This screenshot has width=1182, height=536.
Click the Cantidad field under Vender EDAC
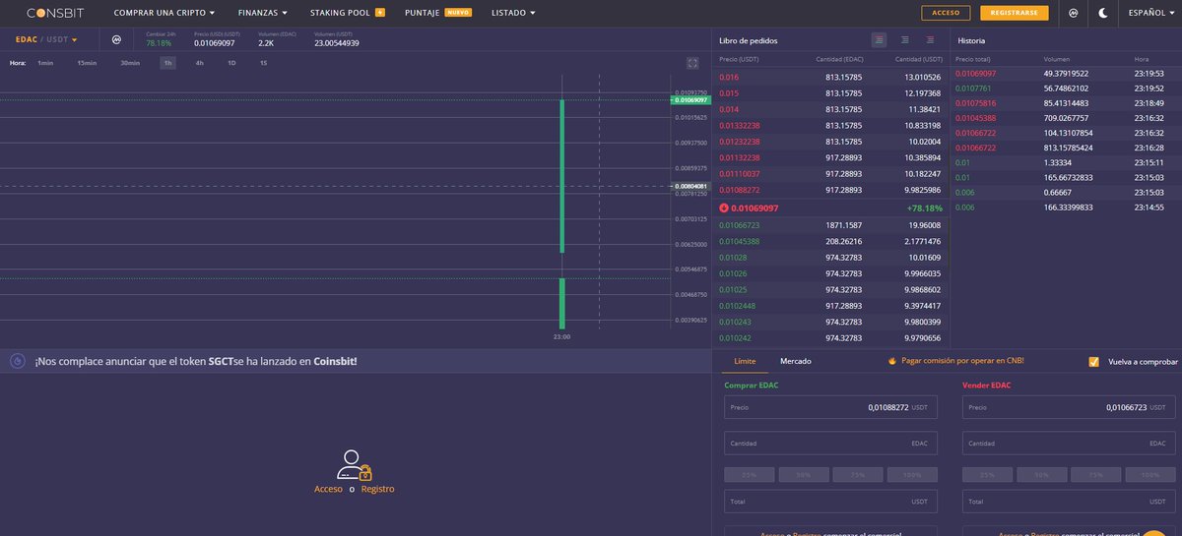pyautogui.click(x=1069, y=444)
